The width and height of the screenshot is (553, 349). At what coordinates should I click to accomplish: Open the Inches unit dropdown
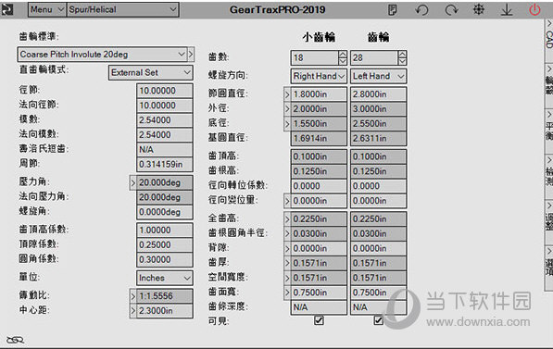165,278
